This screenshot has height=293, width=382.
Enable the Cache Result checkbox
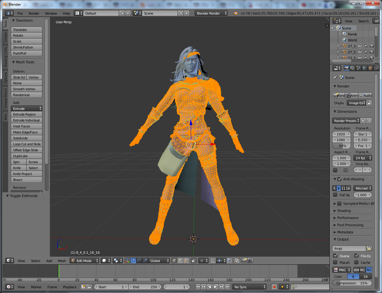click(x=356, y=262)
